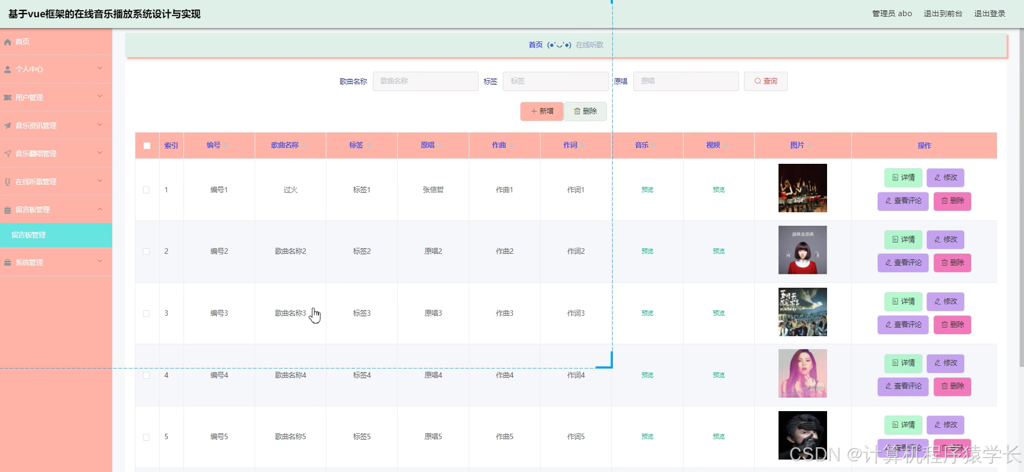Screen dimensions: 1024x472
Task: Click 退出到前台 in the top bar
Action: (943, 13)
